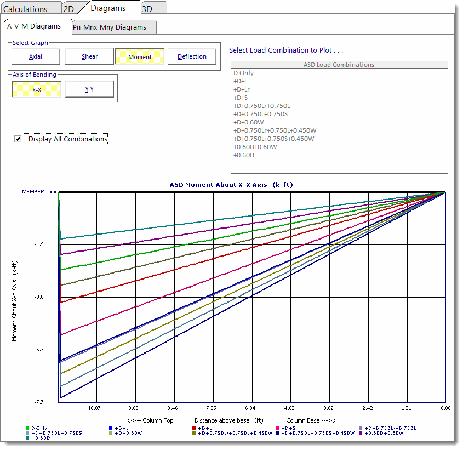Select X-X axis of bending

(x=36, y=89)
